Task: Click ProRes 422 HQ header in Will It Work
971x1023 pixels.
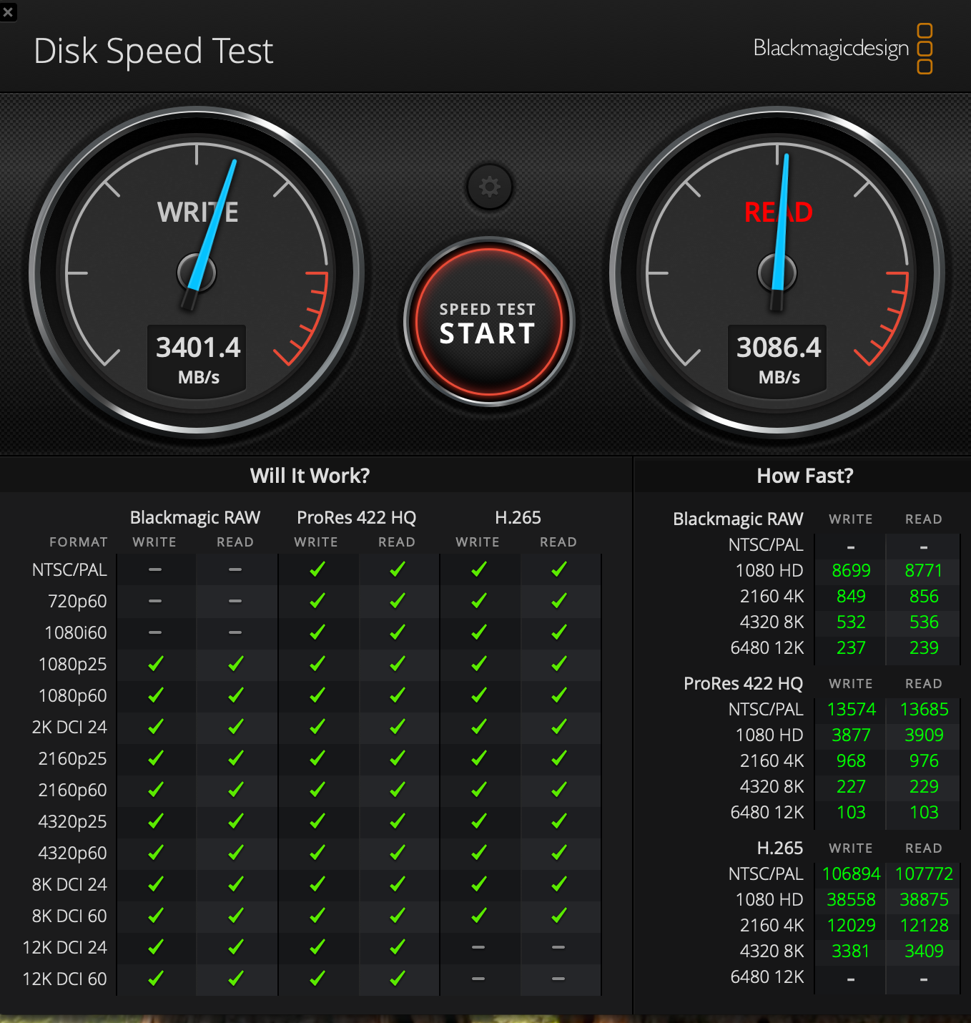Action: (x=357, y=517)
